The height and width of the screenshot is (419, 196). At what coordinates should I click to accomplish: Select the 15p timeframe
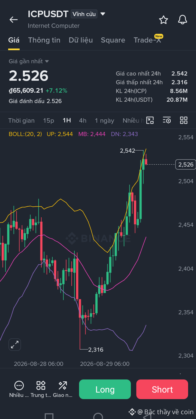tap(49, 120)
